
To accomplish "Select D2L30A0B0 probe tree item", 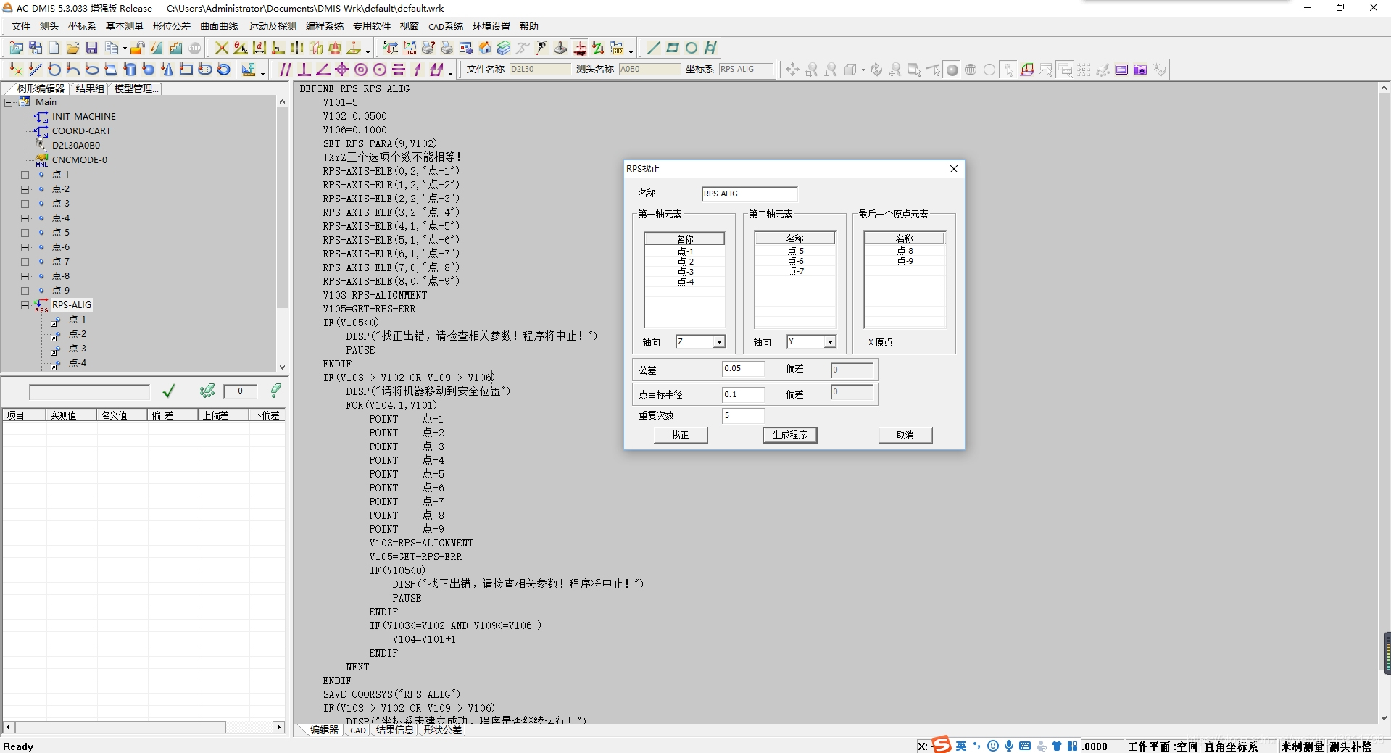I will pos(76,146).
